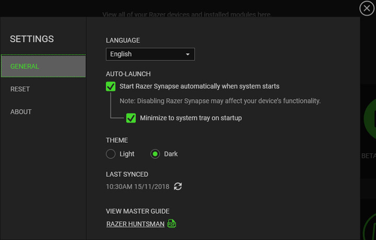Click the BETA label behind the dialog
The image size is (376, 240).
tap(368, 156)
